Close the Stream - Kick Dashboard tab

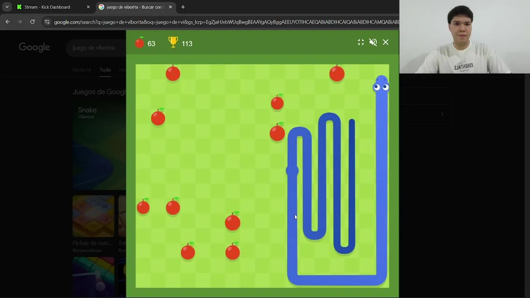point(88,7)
